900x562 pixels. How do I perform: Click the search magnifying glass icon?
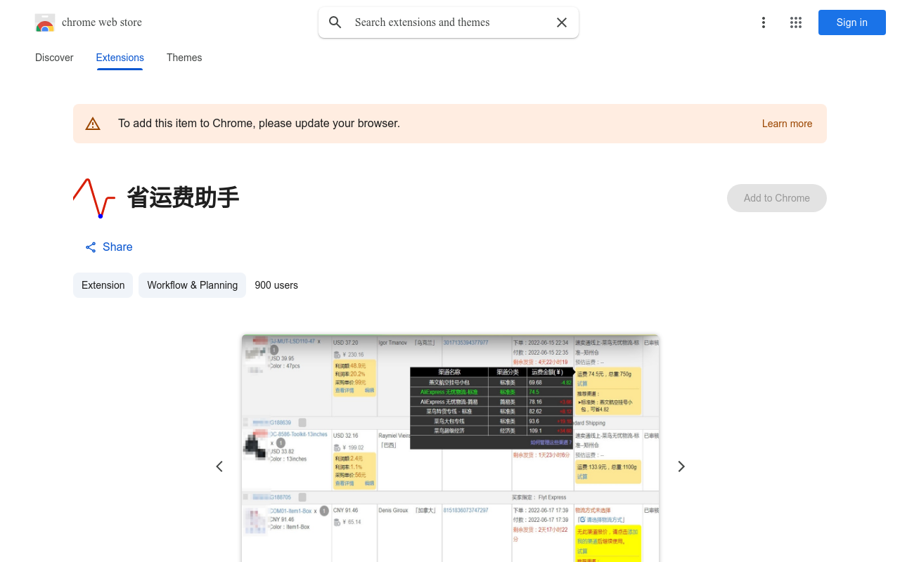(x=335, y=22)
